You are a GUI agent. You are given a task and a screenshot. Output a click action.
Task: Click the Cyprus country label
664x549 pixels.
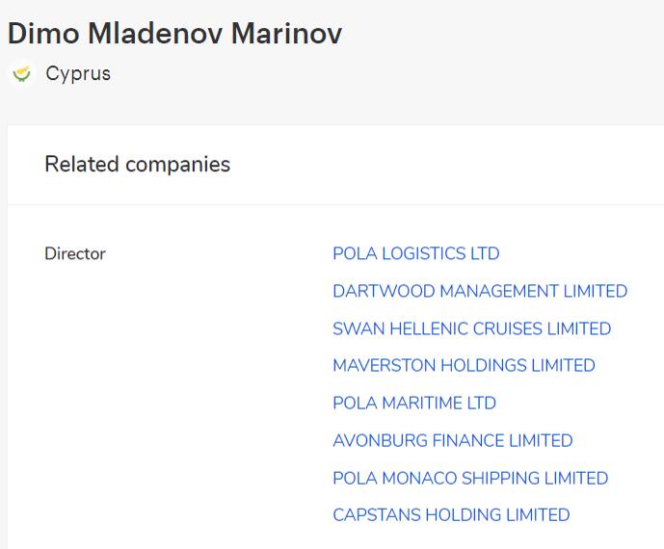click(x=78, y=74)
